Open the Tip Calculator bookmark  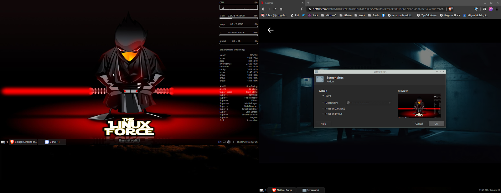pos(427,15)
